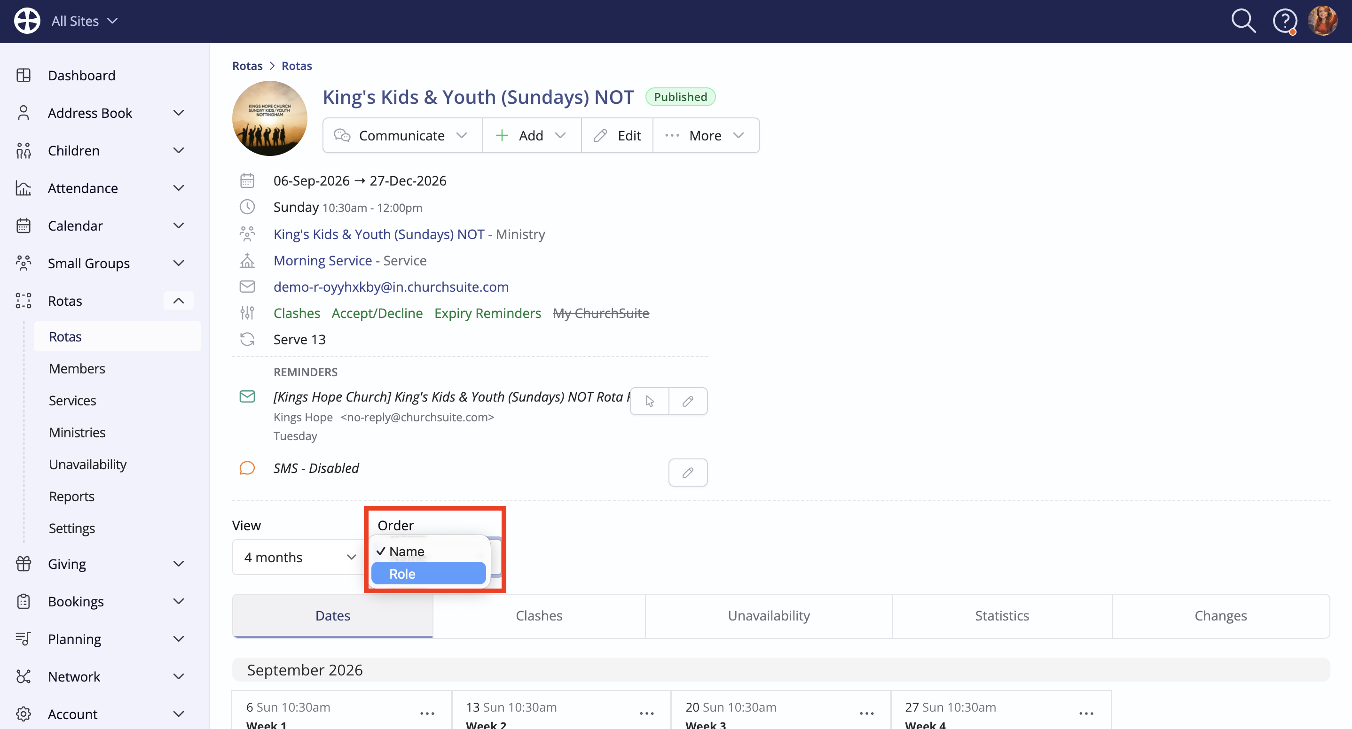Select Role in the Order menu
This screenshot has height=729, width=1352.
(x=428, y=573)
